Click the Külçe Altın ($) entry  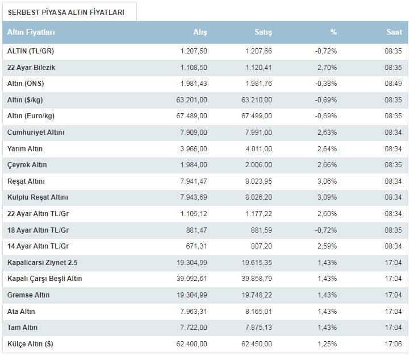point(30,344)
